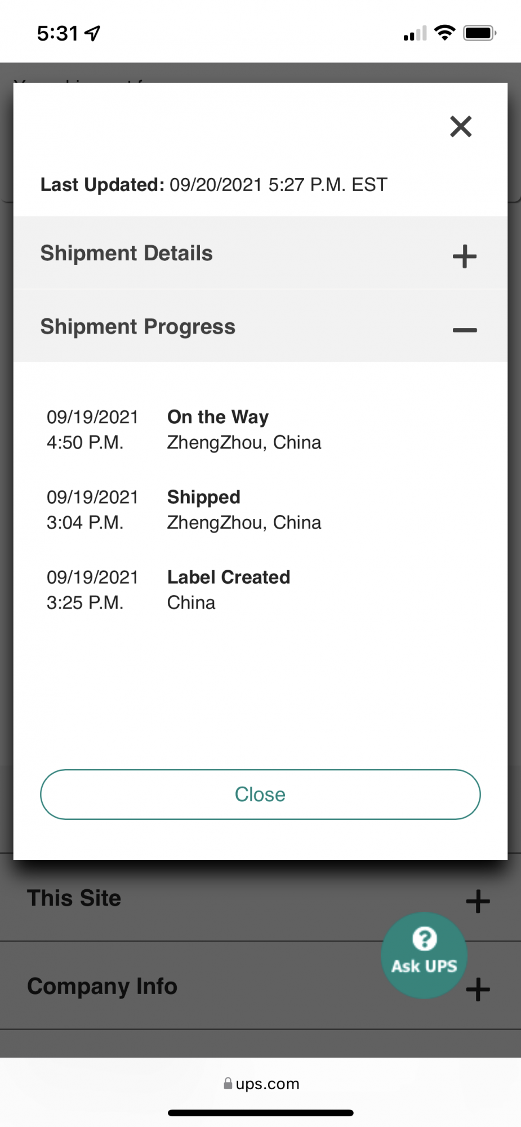Screen dimensions: 521x1127
Task: Tap the Company Info footer heading
Action: click(x=103, y=986)
